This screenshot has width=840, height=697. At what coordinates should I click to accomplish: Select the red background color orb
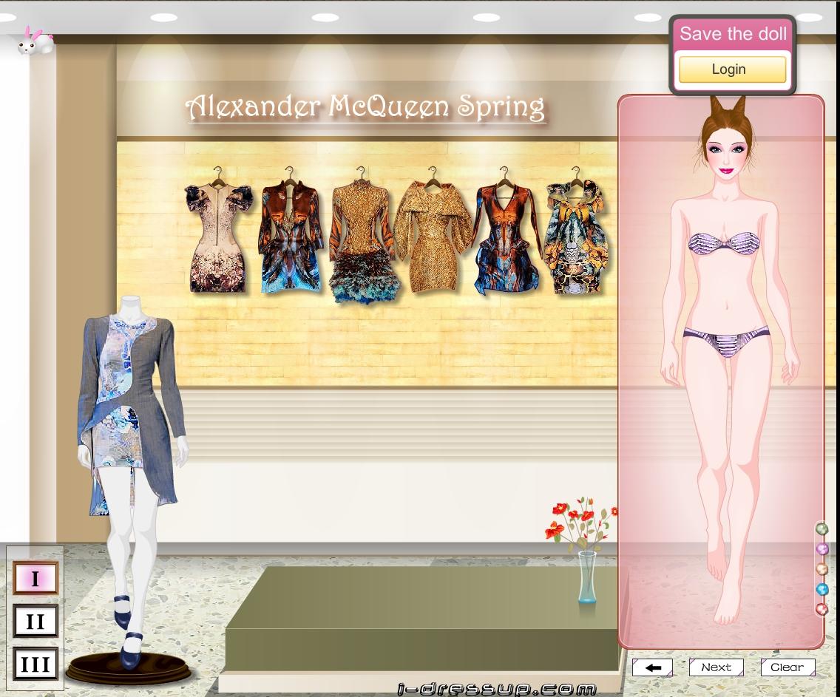tap(821, 609)
